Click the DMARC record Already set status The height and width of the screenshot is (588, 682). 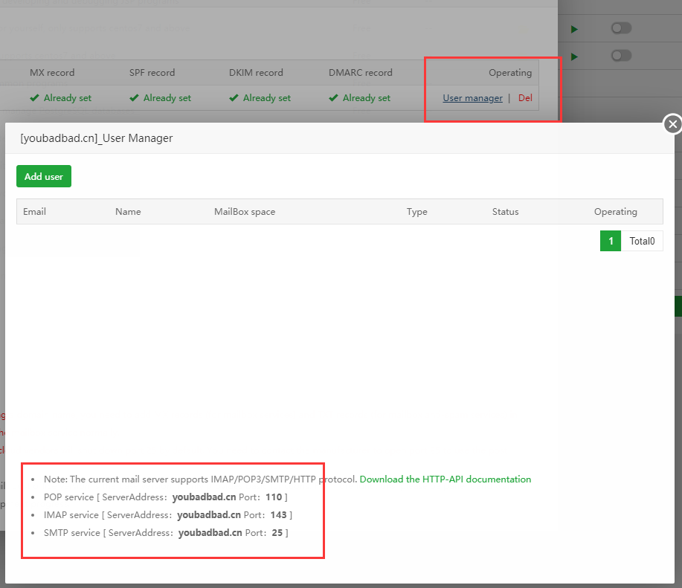pos(366,98)
